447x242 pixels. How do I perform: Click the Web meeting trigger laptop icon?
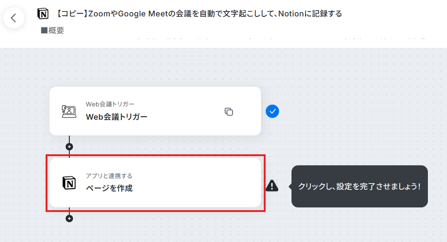coord(69,111)
